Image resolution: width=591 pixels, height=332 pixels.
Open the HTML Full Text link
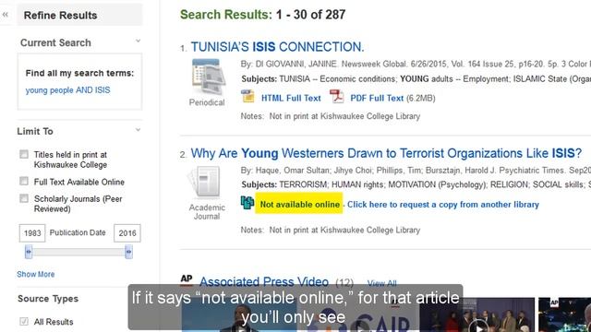pos(291,99)
